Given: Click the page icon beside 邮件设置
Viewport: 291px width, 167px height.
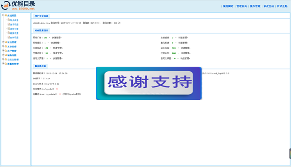Looking at the screenshot, I should pos(9,37).
